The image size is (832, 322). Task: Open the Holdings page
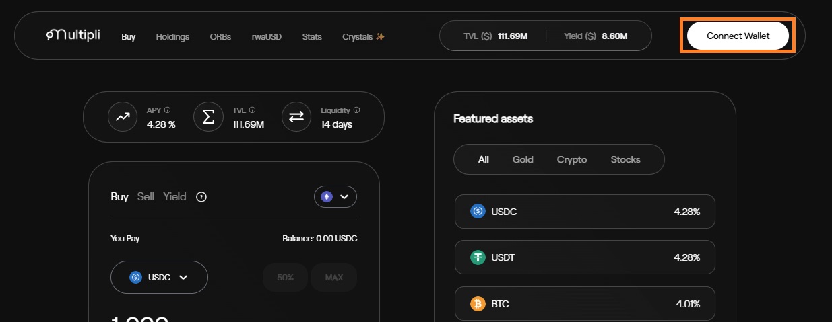(x=172, y=36)
